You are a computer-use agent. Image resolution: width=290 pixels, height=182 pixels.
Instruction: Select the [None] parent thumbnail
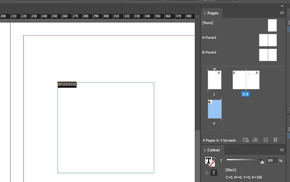coord(272,25)
